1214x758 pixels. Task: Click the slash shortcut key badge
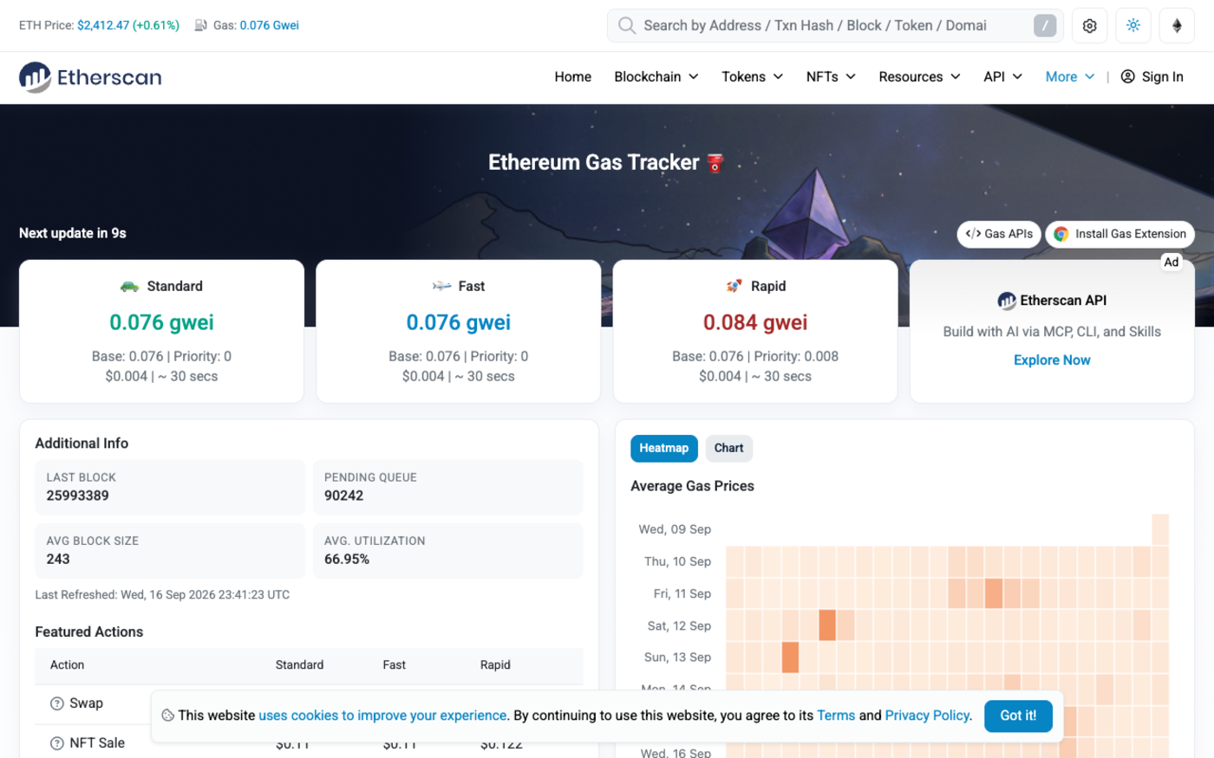click(1045, 26)
